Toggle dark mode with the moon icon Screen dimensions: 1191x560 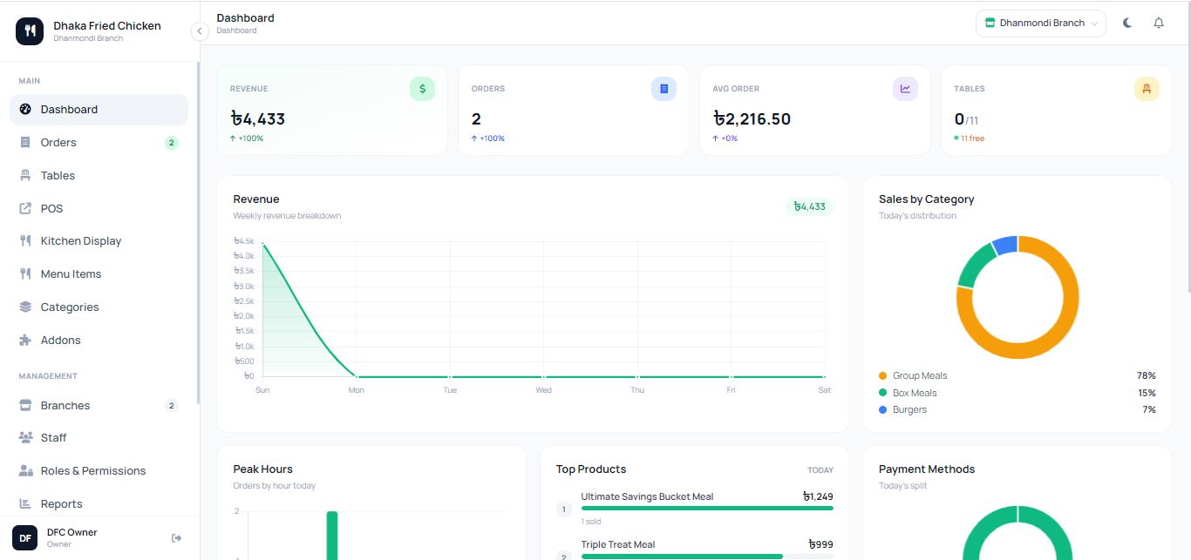tap(1127, 24)
